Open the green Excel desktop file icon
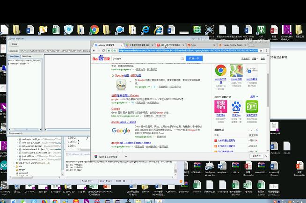 click(56, 30)
